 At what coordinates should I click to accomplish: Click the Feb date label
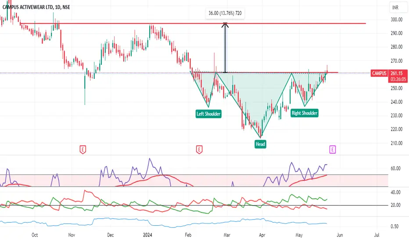(188, 235)
